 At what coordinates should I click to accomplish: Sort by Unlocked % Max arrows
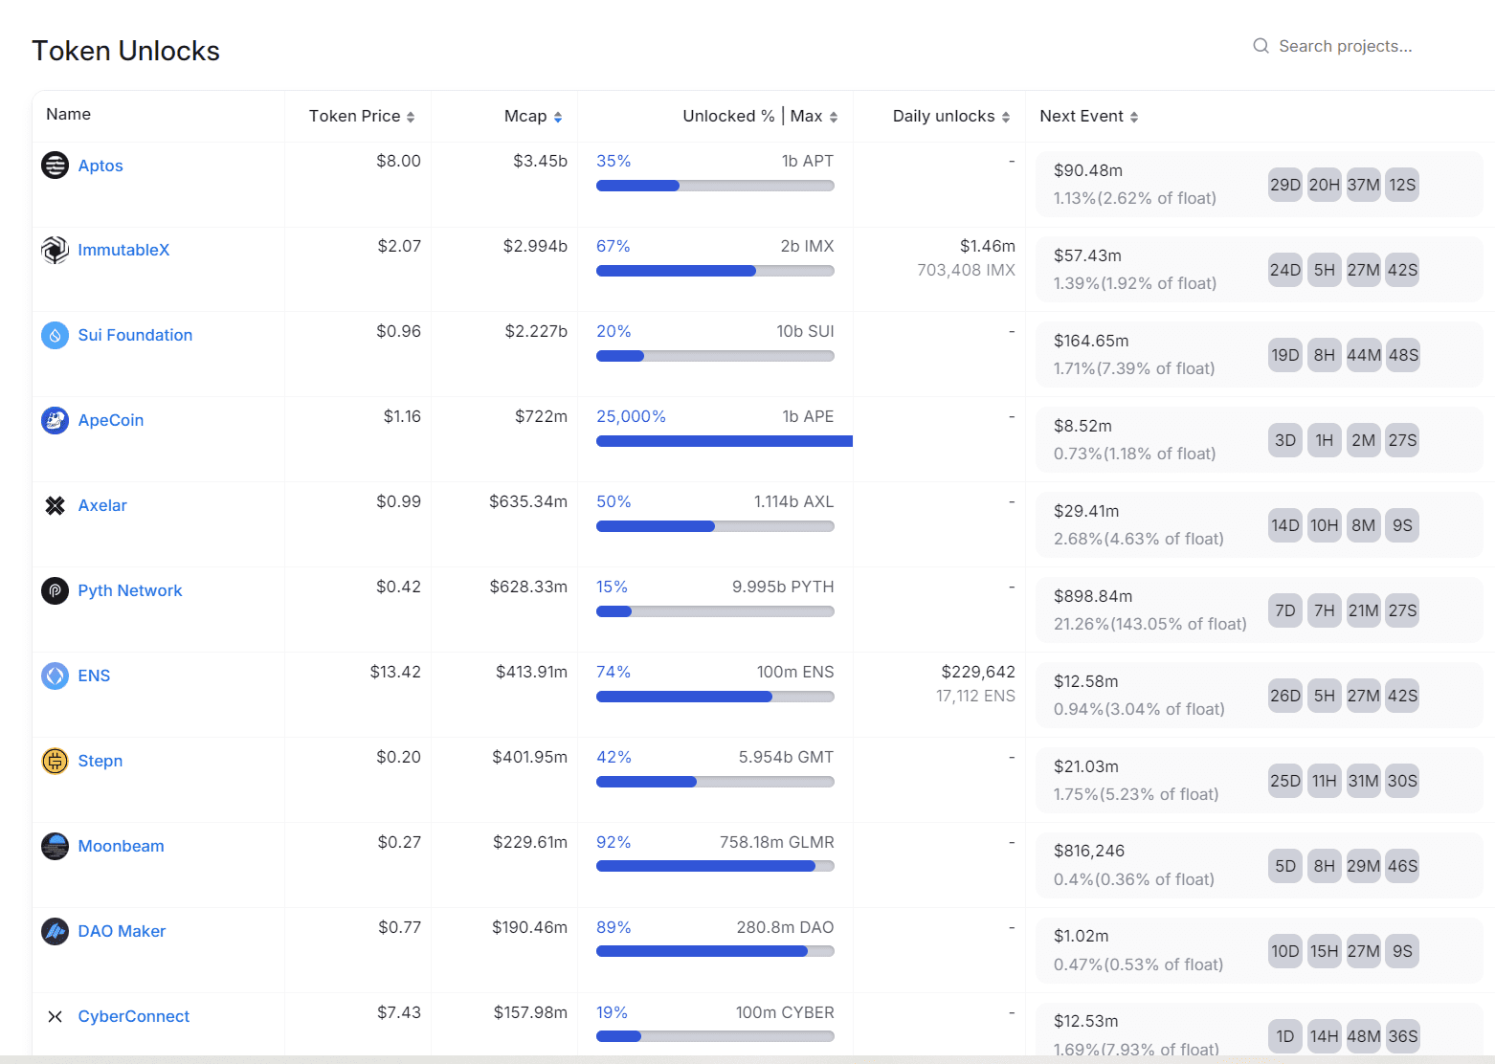(x=834, y=117)
